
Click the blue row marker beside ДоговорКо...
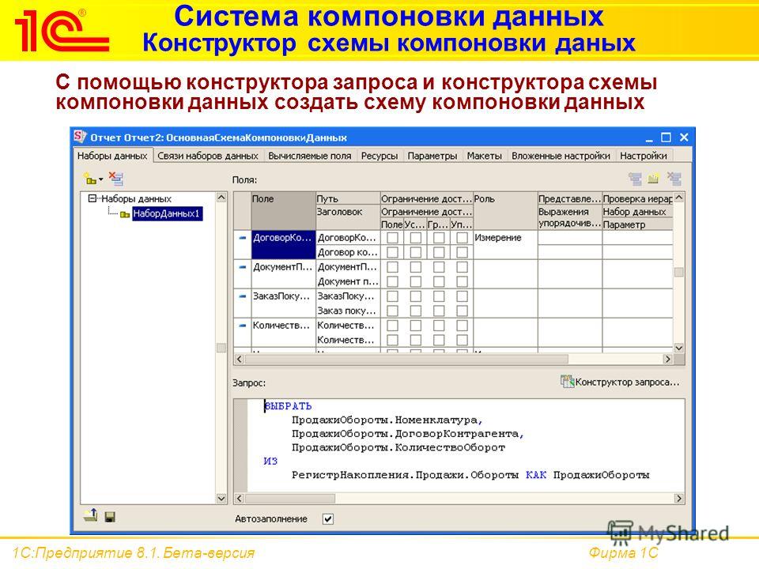tap(243, 238)
